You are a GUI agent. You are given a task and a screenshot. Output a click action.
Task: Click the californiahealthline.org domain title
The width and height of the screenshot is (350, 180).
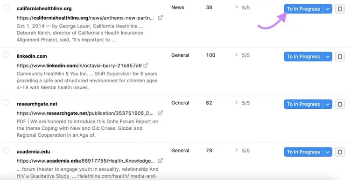(44, 9)
